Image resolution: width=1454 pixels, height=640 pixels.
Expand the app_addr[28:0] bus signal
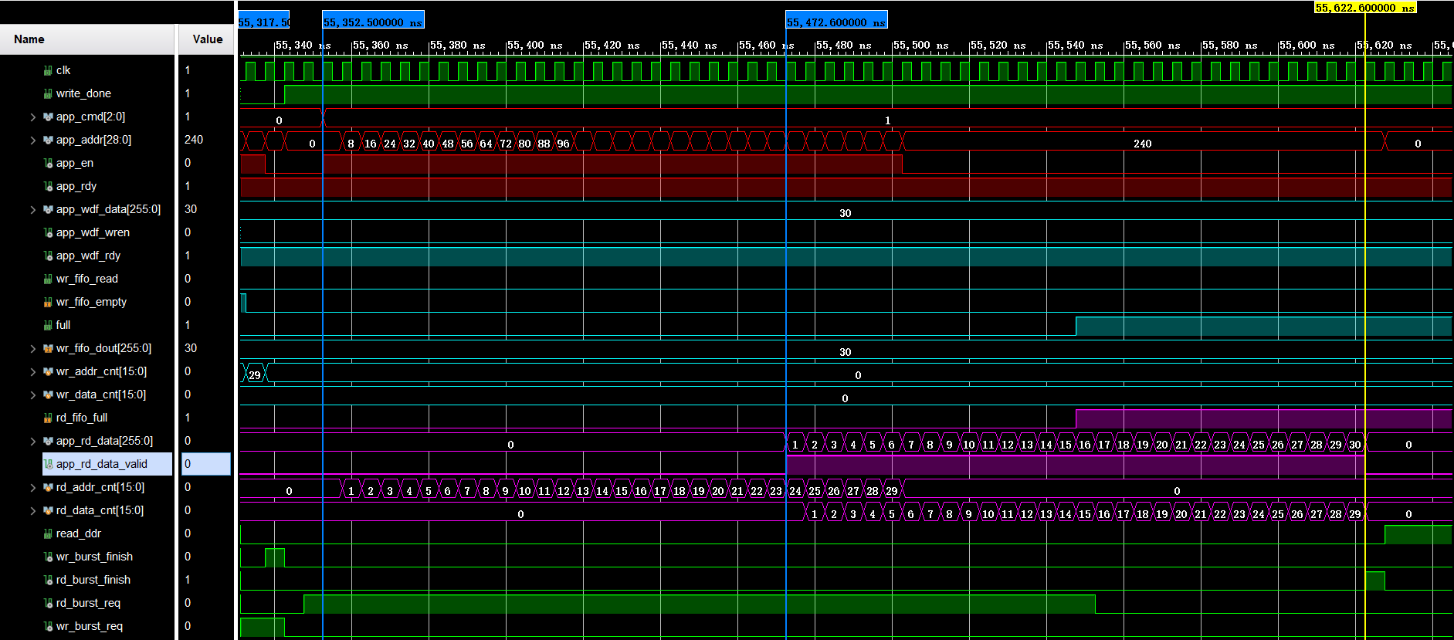click(x=33, y=141)
